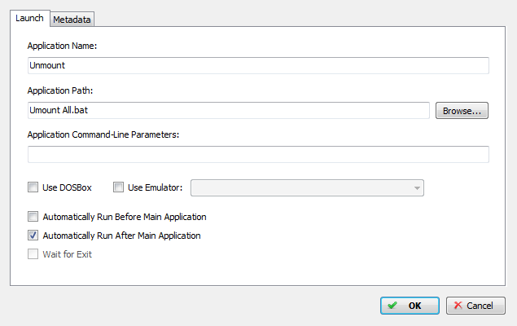Image resolution: width=517 pixels, height=326 pixels.
Task: Click the empty Command-Line Parameters field
Action: pyautogui.click(x=258, y=154)
